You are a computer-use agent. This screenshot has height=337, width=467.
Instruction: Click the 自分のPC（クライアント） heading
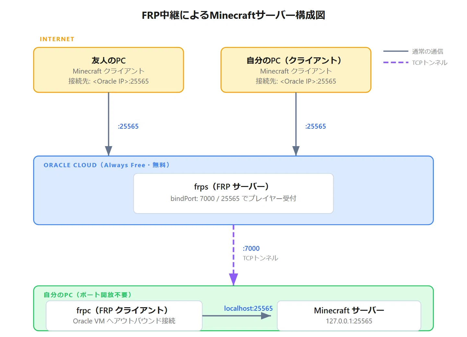(x=296, y=61)
